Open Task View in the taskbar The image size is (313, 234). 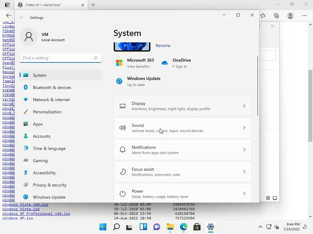[129, 227]
